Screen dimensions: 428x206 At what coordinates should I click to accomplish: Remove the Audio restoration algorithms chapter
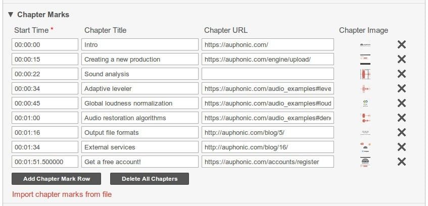(x=402, y=118)
